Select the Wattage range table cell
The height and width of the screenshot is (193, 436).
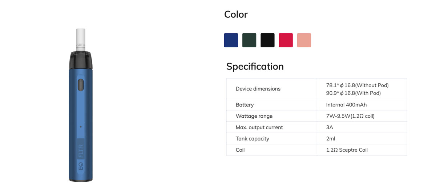point(271,116)
